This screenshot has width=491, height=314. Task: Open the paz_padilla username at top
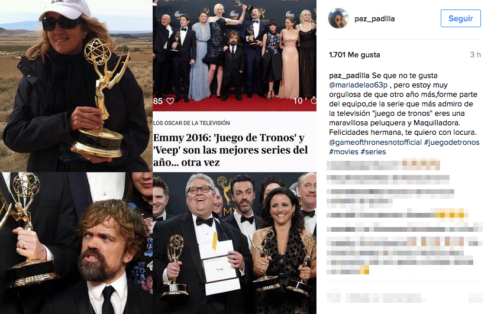point(374,19)
